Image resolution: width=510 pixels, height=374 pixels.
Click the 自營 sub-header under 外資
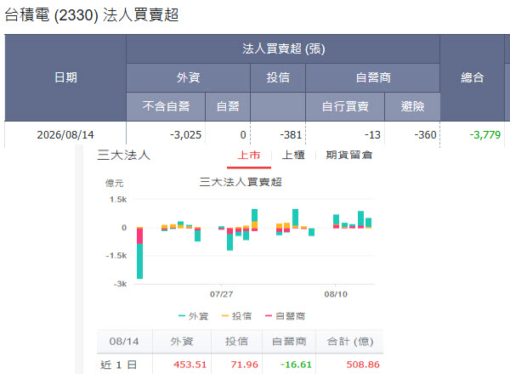coord(228,106)
